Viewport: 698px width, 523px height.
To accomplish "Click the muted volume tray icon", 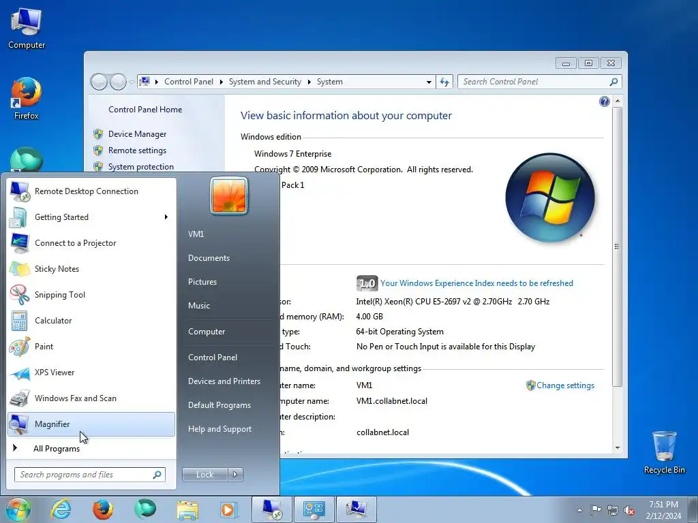I will (629, 510).
